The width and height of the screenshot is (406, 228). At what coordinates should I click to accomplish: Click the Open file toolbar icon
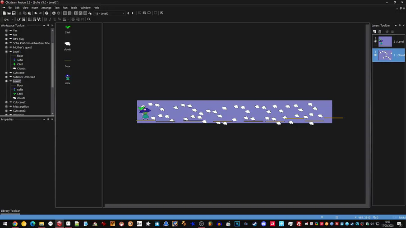(9, 13)
